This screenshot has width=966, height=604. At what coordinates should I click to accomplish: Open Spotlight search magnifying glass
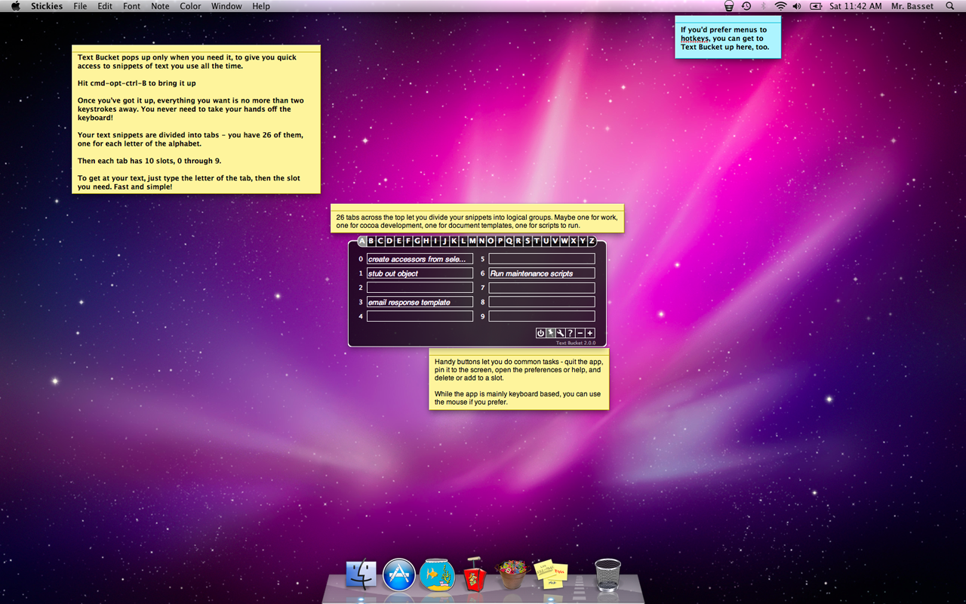click(949, 6)
